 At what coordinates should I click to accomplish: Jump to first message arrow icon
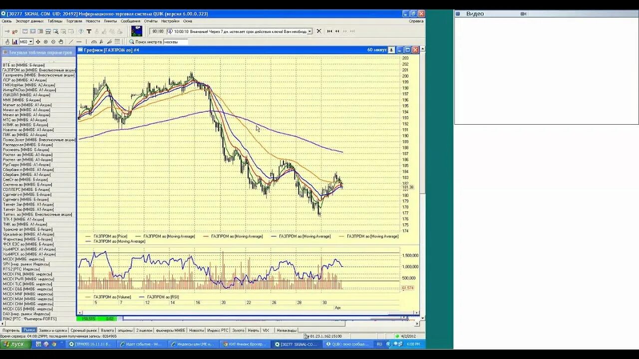329,31
